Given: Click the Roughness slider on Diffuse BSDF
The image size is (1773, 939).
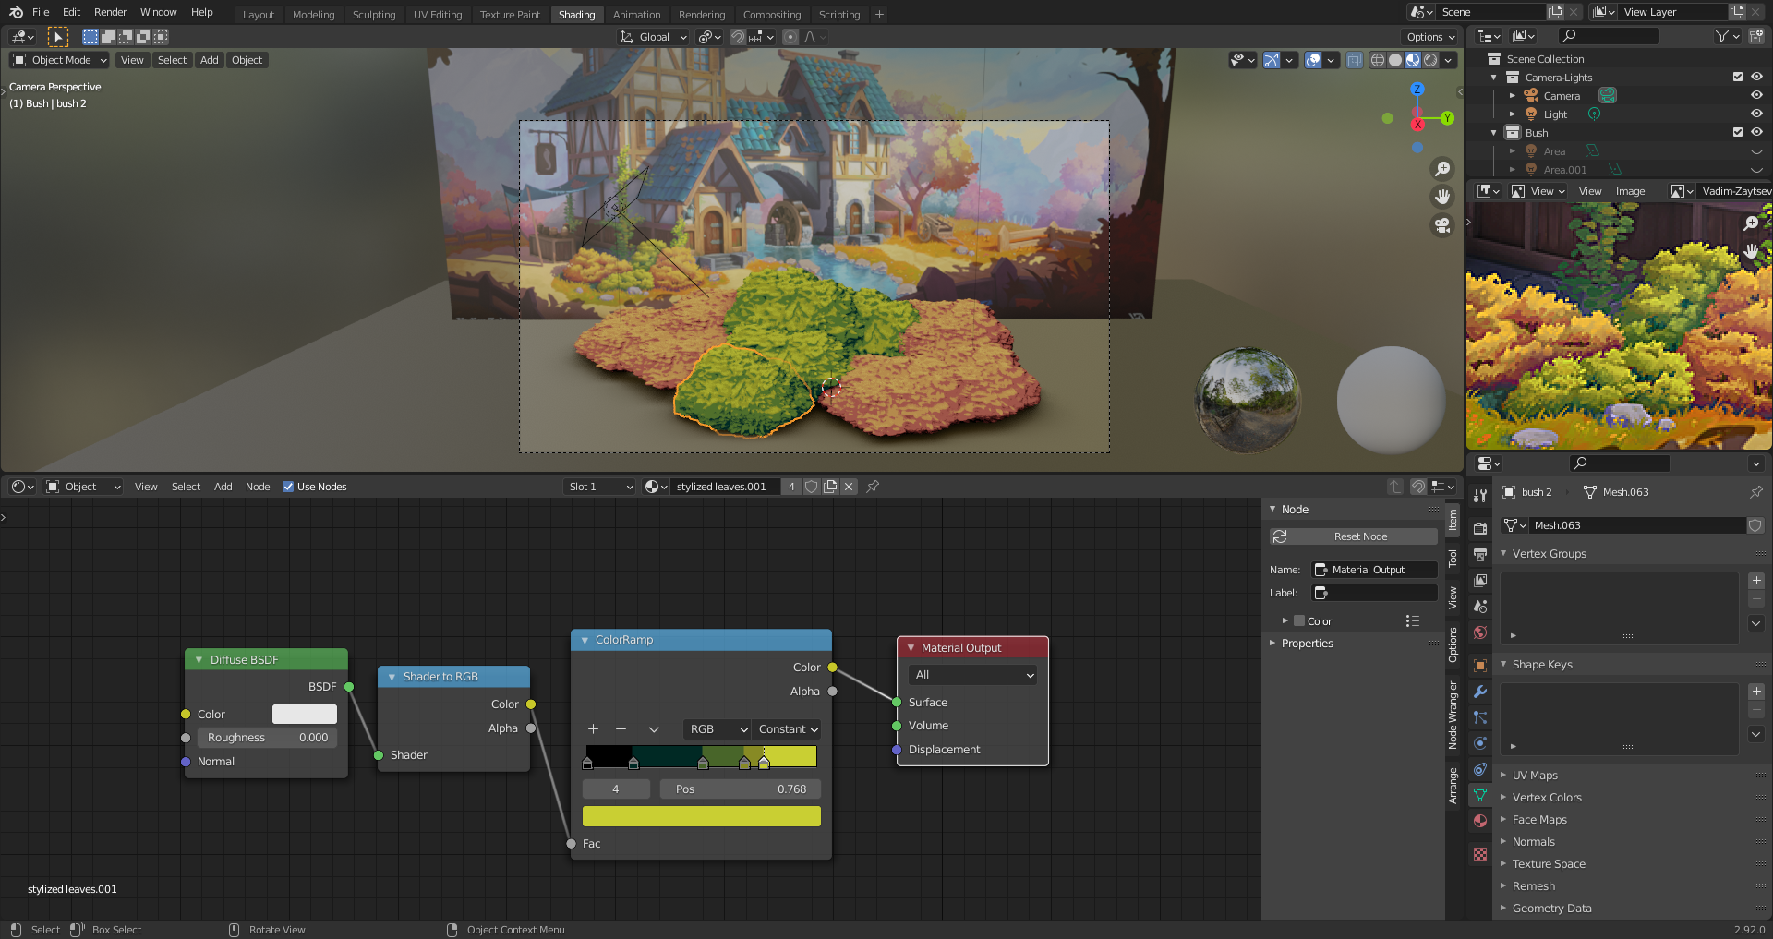Looking at the screenshot, I should pos(267,738).
